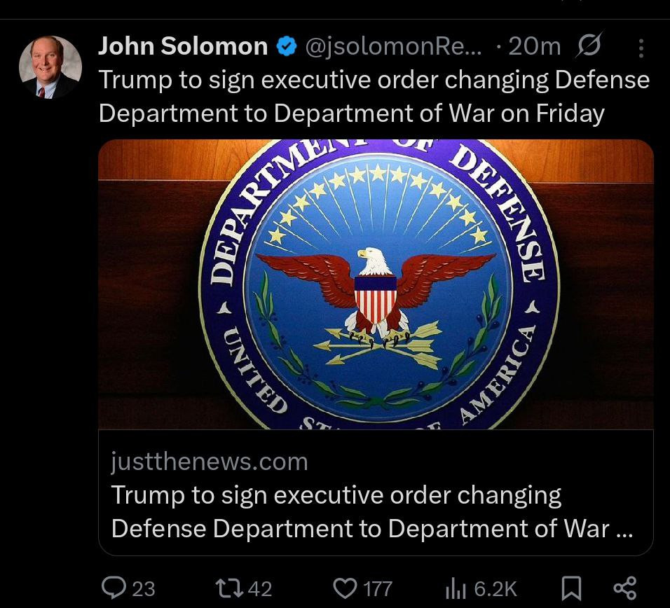Open the Department of Defense seal image

click(376, 284)
